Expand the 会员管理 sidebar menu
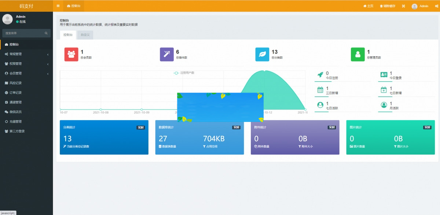 (x=26, y=73)
